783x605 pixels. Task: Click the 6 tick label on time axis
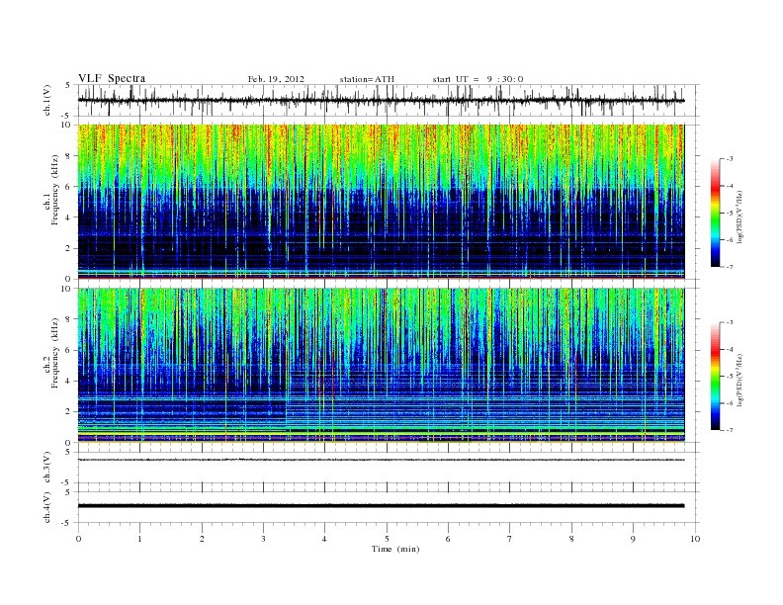(x=448, y=539)
